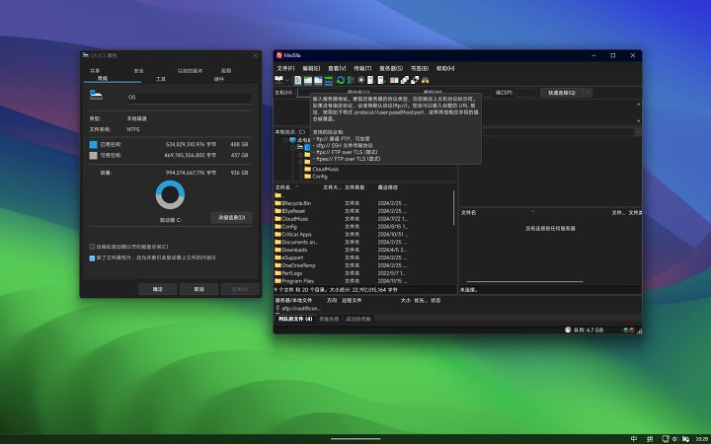Open the Site Manager toolbar icon
711x444 pixels.
click(279, 79)
